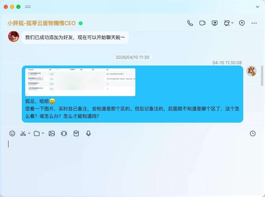
Task: Click the chevron at the window's top-right
Action: (x=258, y=7)
